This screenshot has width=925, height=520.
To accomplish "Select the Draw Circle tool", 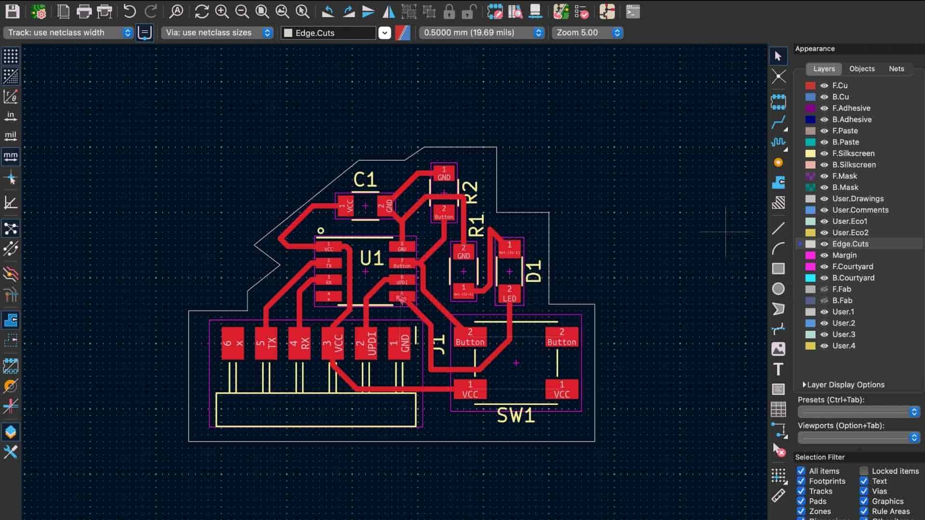I will [778, 289].
